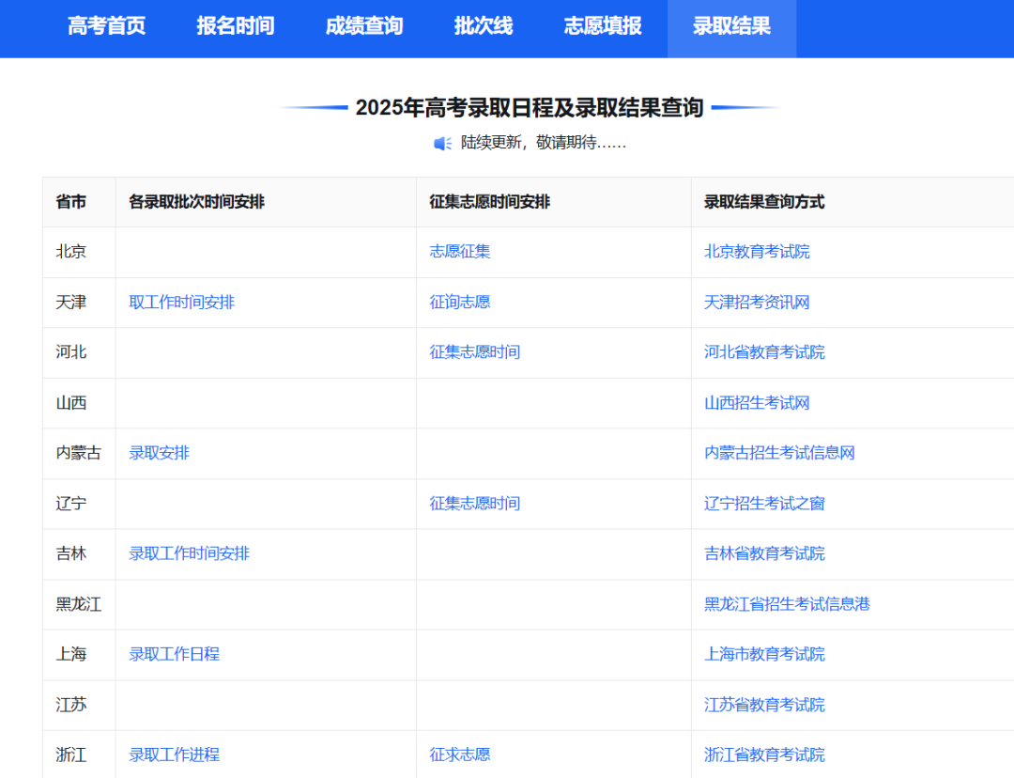Screen dimensions: 1014x778
Task: Click 征询志愿 in the Tianjin row
Action: 458,302
